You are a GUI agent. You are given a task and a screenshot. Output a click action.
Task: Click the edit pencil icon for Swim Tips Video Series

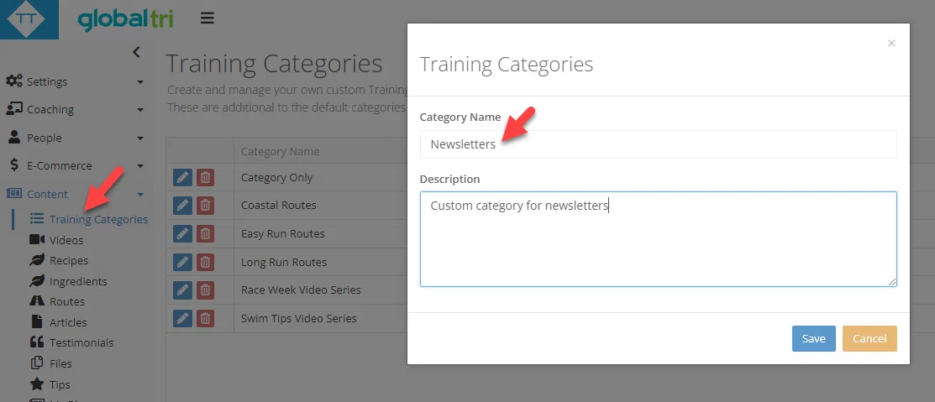click(182, 318)
